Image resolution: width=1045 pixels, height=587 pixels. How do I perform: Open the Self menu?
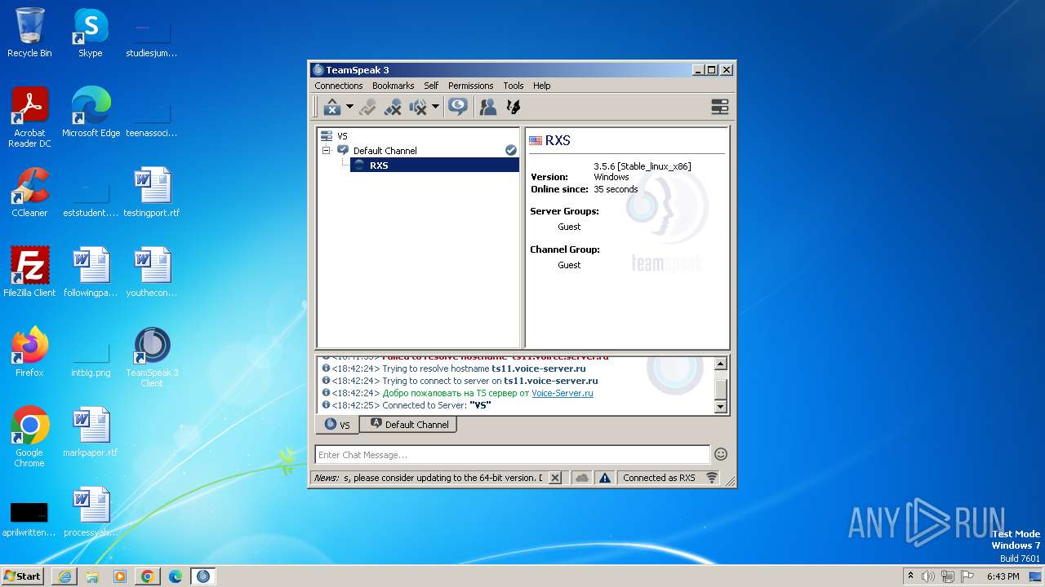point(431,86)
